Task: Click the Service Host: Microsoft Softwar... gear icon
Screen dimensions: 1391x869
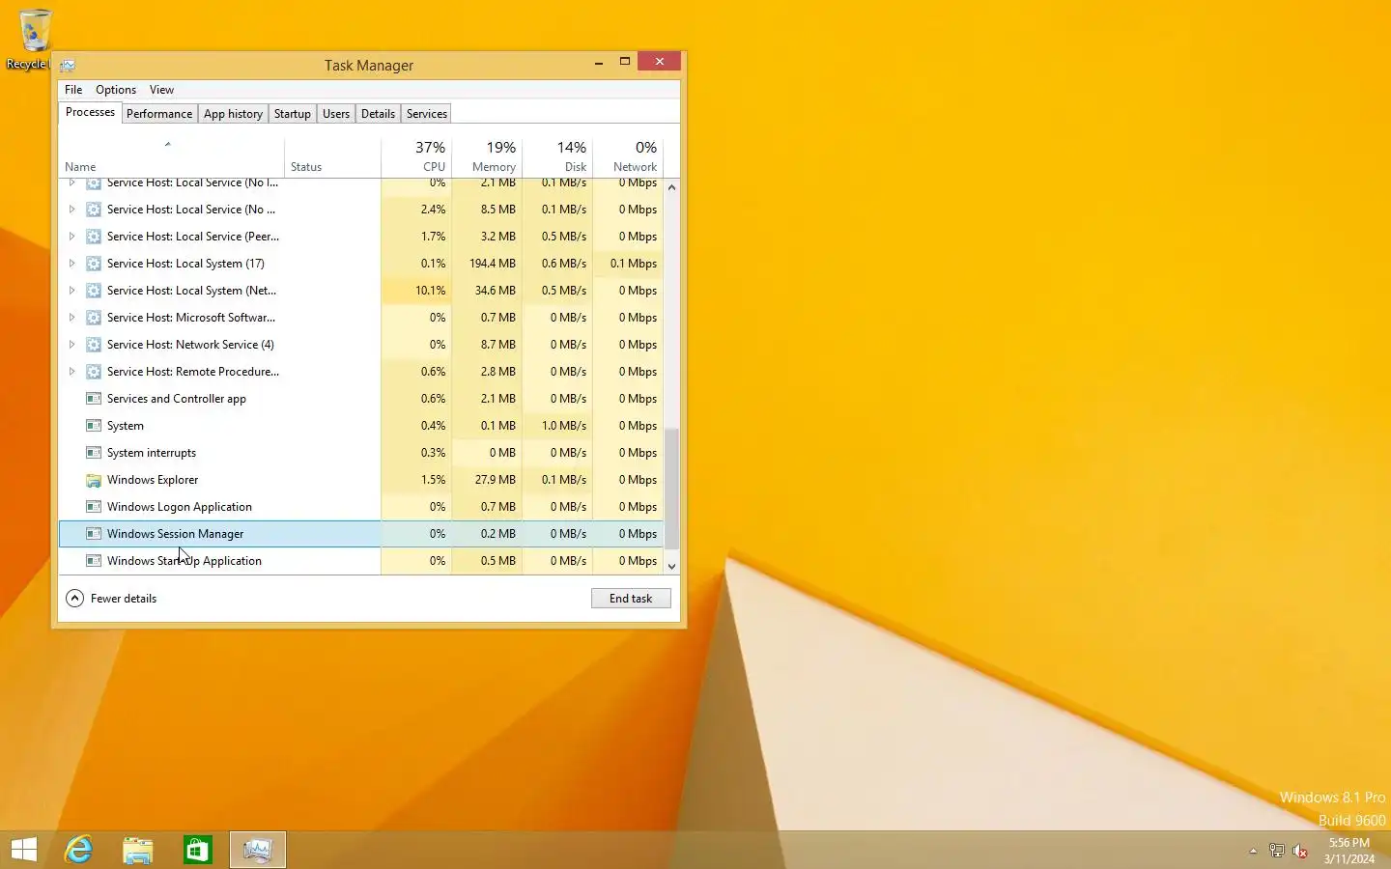Action: click(x=94, y=318)
